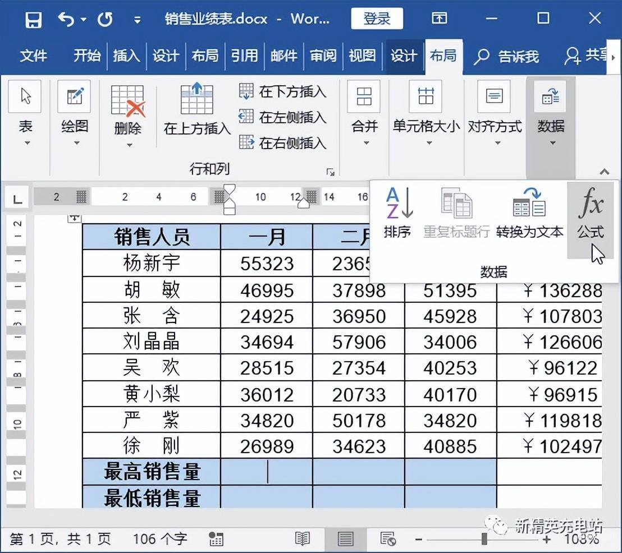This screenshot has width=622, height=553.
Task: Click total cell ¥126606
Action: point(550,342)
